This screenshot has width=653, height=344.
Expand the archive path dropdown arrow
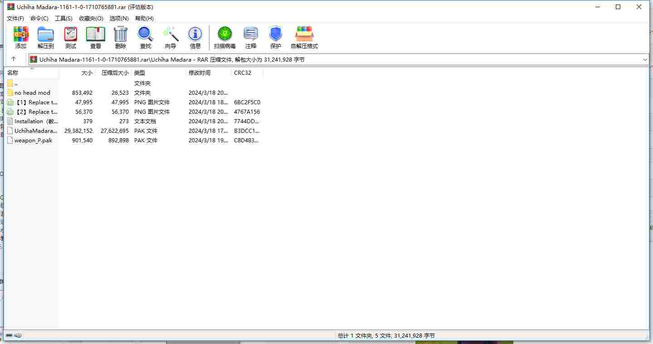[x=645, y=59]
